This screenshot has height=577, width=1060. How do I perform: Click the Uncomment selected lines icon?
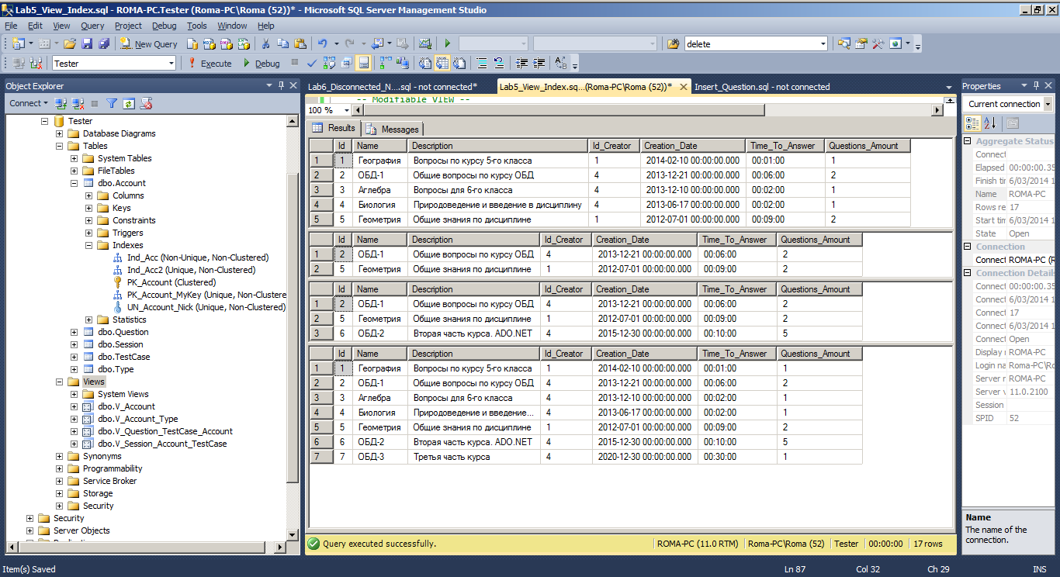point(499,64)
